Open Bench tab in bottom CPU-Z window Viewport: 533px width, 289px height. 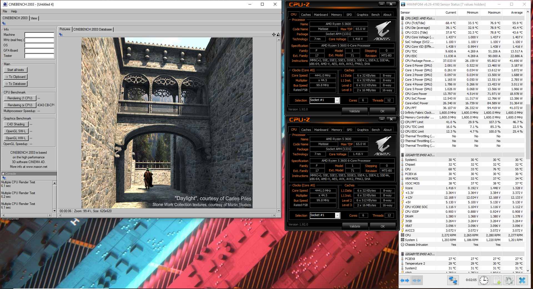point(376,130)
